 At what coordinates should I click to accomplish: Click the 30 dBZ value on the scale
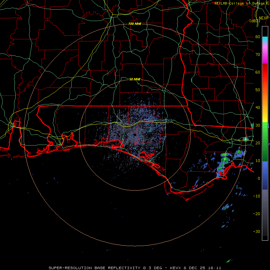258,125
